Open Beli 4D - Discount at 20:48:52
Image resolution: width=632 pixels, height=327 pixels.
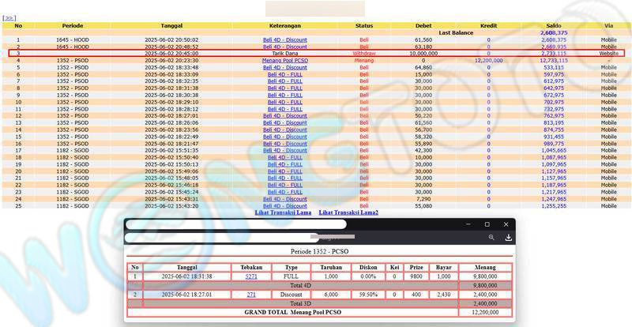pyautogui.click(x=284, y=47)
